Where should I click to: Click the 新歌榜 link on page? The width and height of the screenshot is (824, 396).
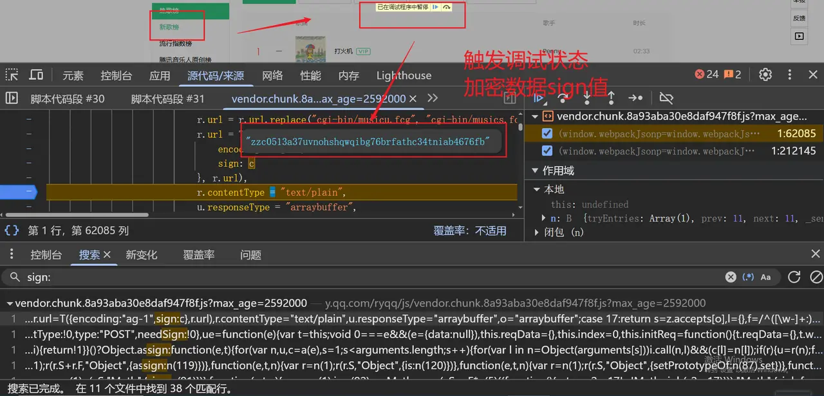tap(170, 28)
